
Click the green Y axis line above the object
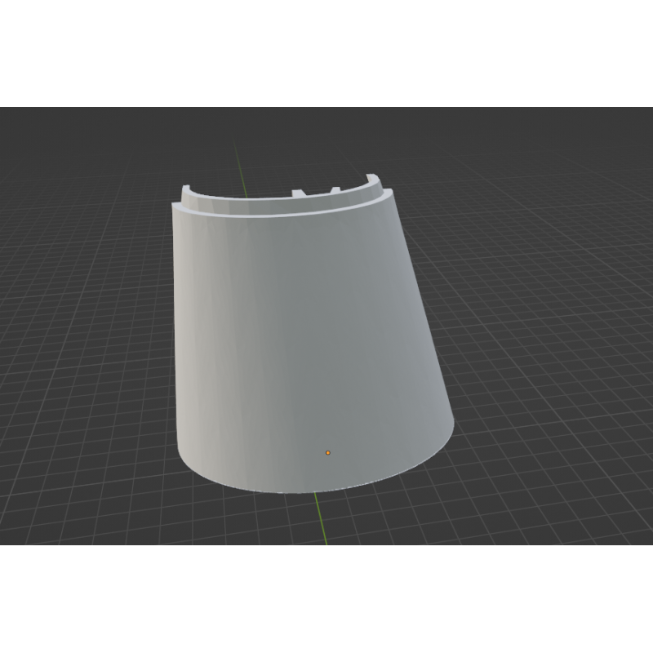(237, 163)
